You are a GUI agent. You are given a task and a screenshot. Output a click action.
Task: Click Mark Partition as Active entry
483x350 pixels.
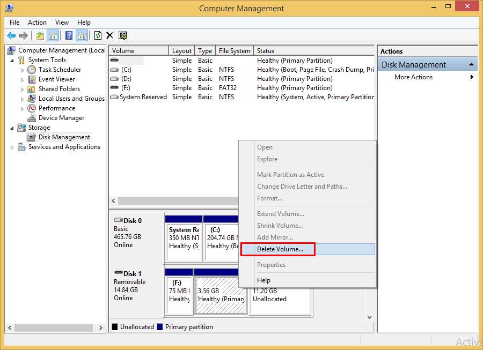[x=308, y=175]
